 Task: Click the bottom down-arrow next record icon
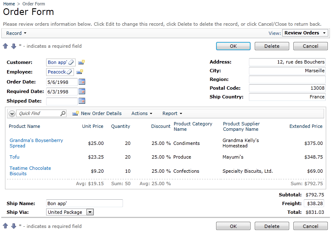pos(14,226)
